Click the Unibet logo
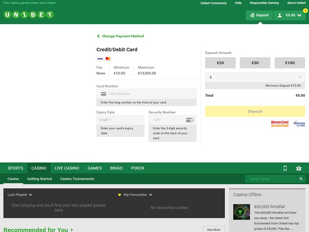The height and width of the screenshot is (232, 309). [29, 15]
